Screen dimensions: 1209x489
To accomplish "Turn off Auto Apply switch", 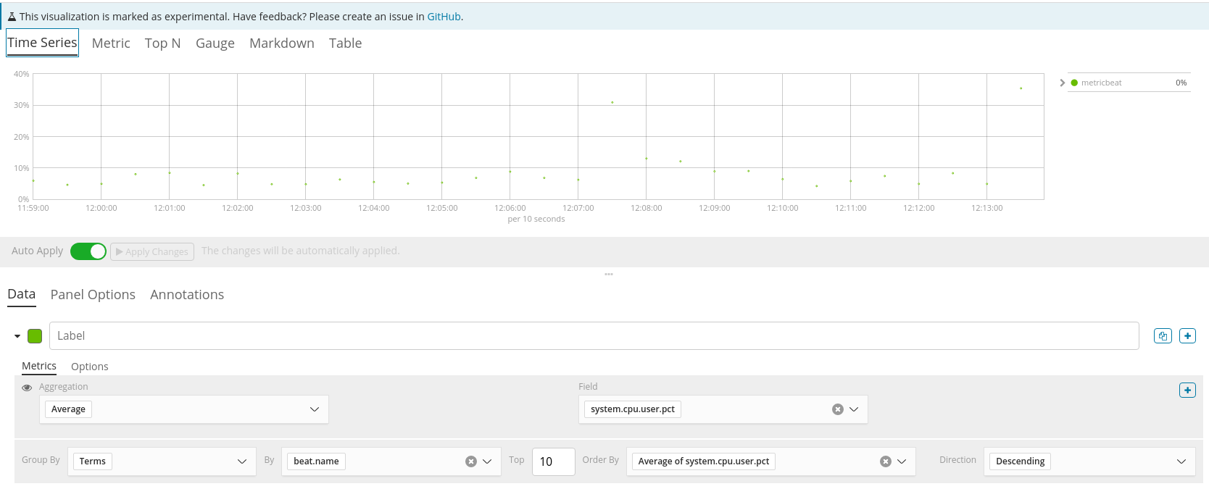I will click(x=88, y=251).
